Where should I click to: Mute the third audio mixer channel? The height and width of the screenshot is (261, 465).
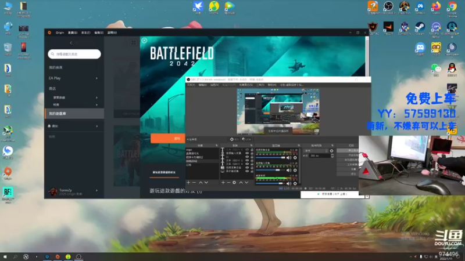(x=289, y=183)
